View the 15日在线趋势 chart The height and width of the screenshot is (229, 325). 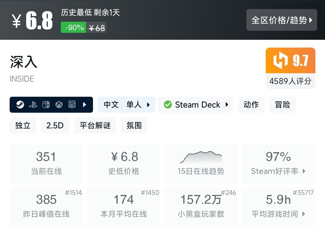tap(201, 164)
